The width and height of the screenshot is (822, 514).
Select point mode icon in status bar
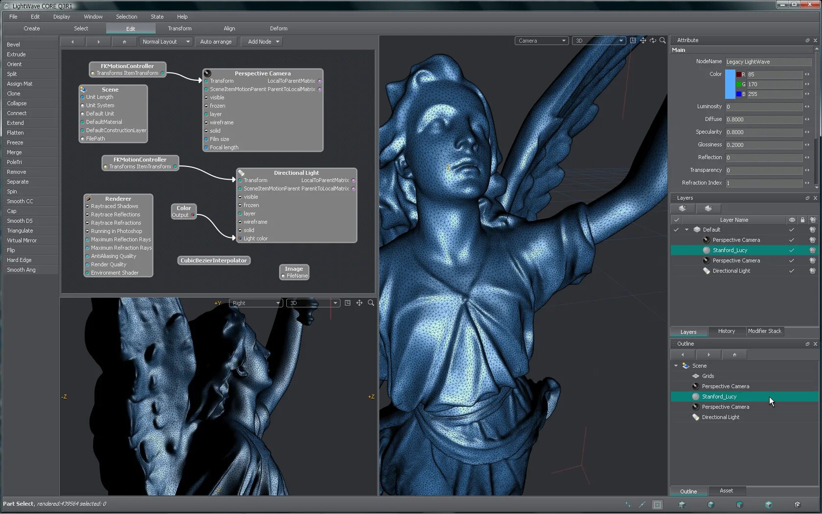(628, 505)
